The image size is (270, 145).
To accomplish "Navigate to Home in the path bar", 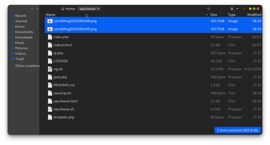I will tap(68, 9).
